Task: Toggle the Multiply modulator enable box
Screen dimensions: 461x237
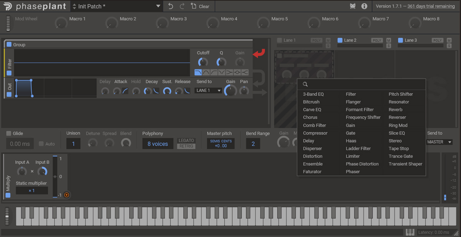Action: coord(8,195)
